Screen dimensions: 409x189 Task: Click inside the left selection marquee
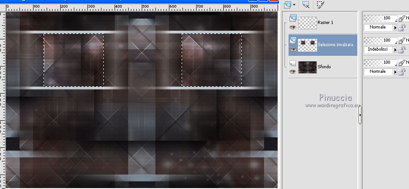click(73, 60)
